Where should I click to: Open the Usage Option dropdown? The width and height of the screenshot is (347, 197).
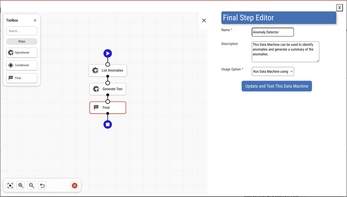click(x=273, y=72)
